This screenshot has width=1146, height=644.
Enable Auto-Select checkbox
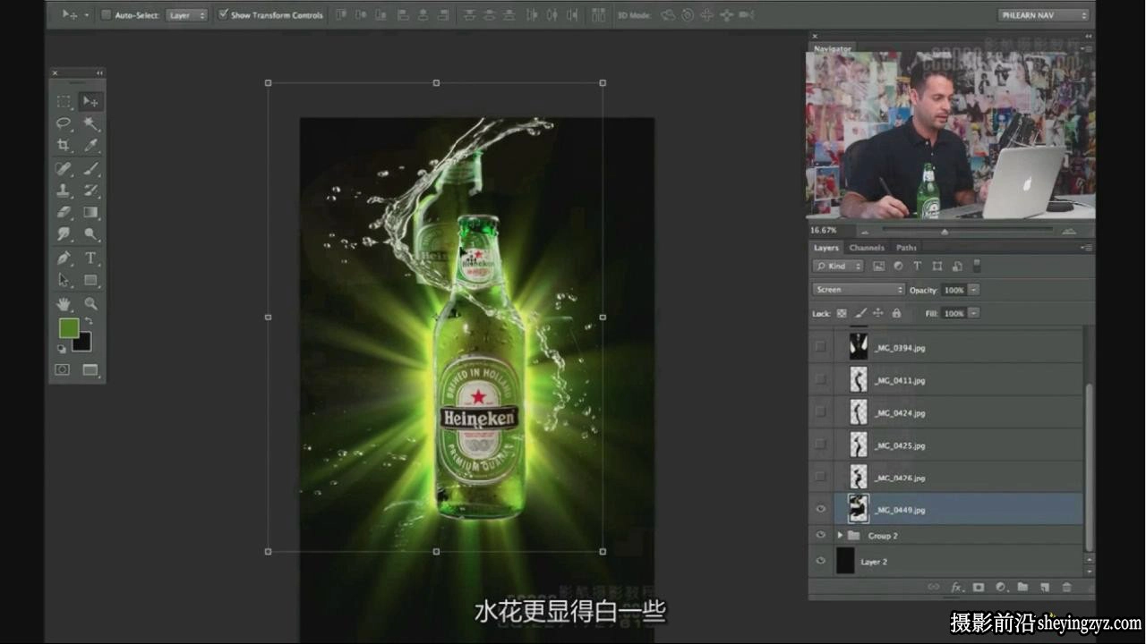(107, 15)
